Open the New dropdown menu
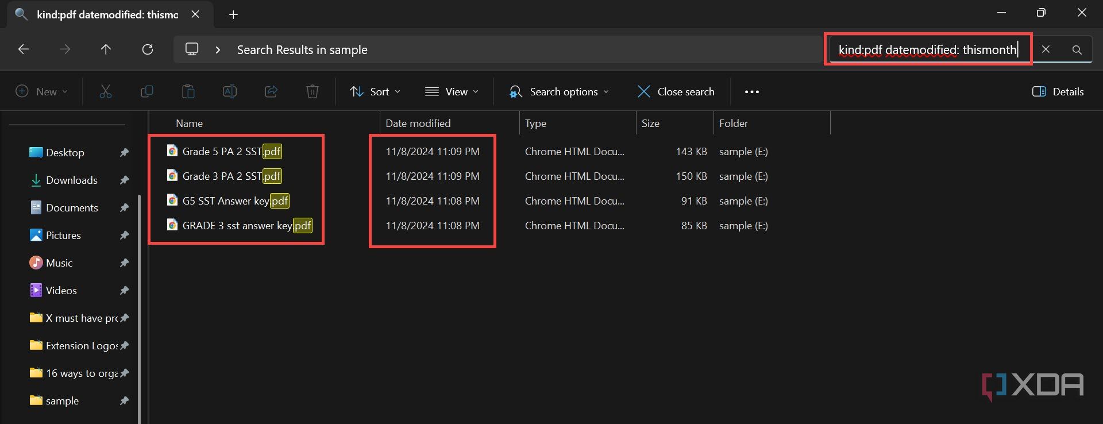1103x424 pixels. [x=42, y=91]
